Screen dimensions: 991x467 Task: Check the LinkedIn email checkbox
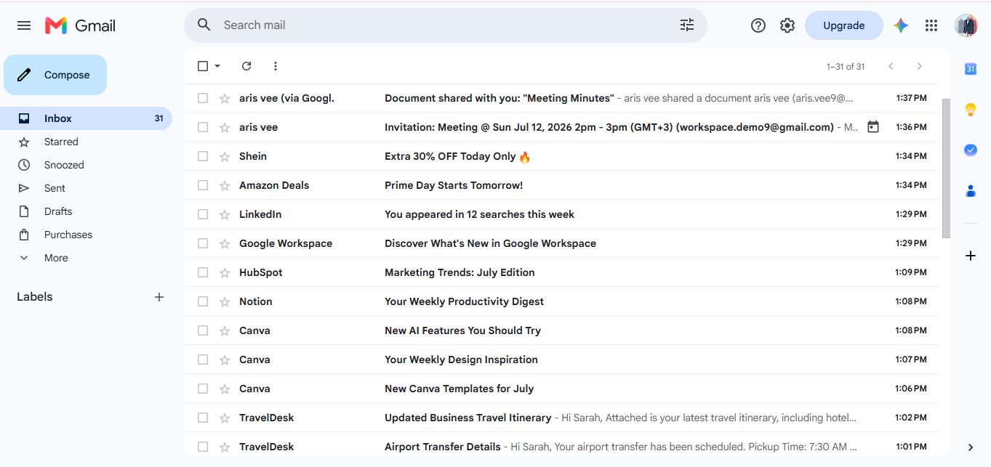pos(203,214)
